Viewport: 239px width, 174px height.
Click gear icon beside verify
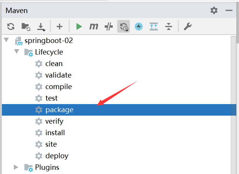pyautogui.click(x=39, y=121)
